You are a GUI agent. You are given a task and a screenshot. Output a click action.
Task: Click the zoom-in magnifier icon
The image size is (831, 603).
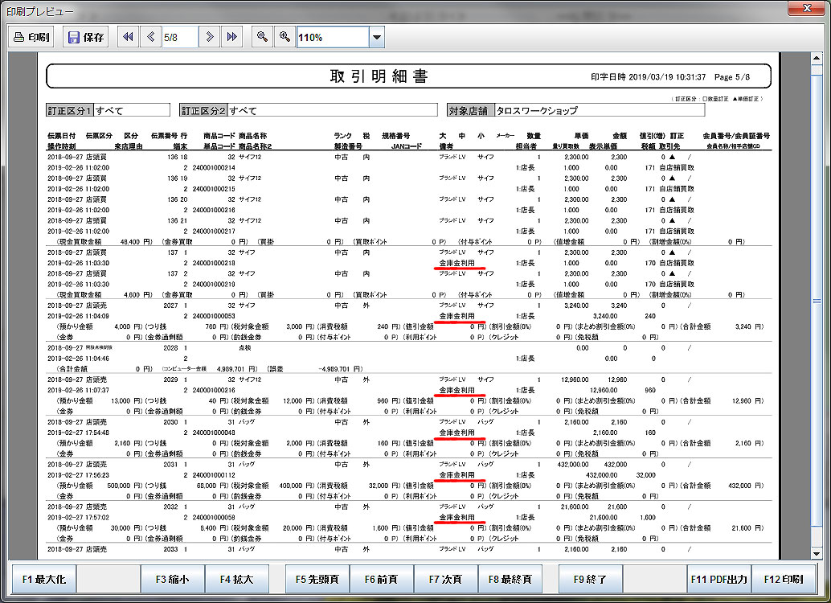click(285, 37)
